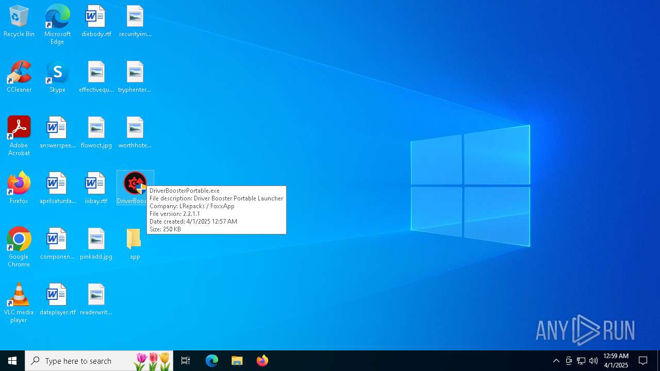
Task: Launch Microsoft Edge from the taskbar
Action: [212, 361]
